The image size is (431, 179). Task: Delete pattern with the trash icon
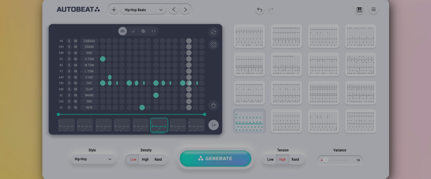(x=213, y=105)
